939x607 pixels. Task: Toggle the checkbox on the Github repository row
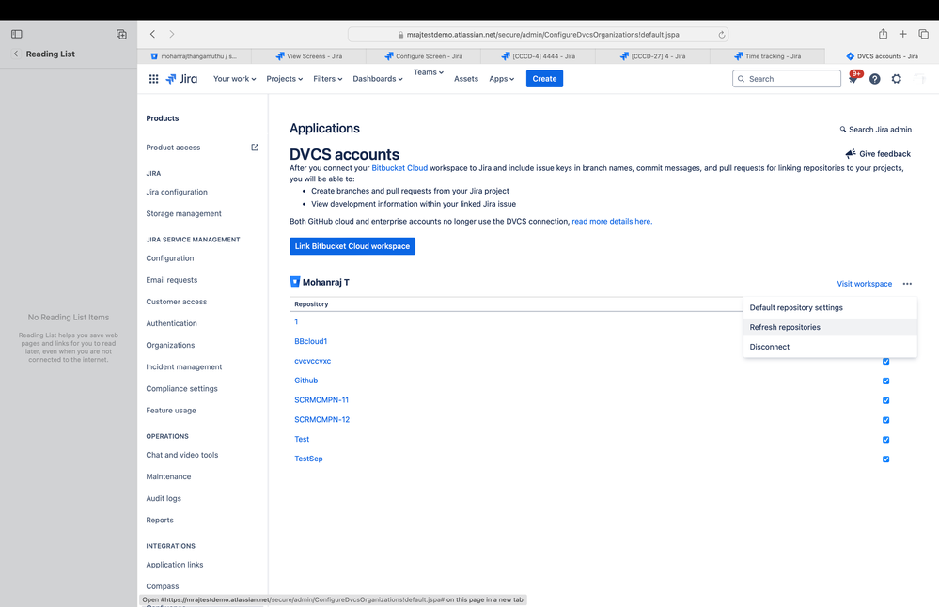tap(885, 381)
